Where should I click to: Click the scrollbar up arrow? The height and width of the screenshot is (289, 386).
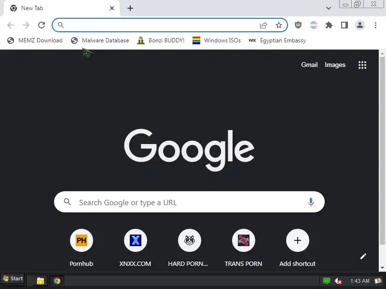[x=382, y=53]
